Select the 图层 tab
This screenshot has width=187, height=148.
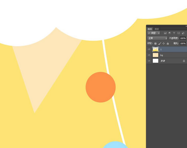click(x=150, y=29)
